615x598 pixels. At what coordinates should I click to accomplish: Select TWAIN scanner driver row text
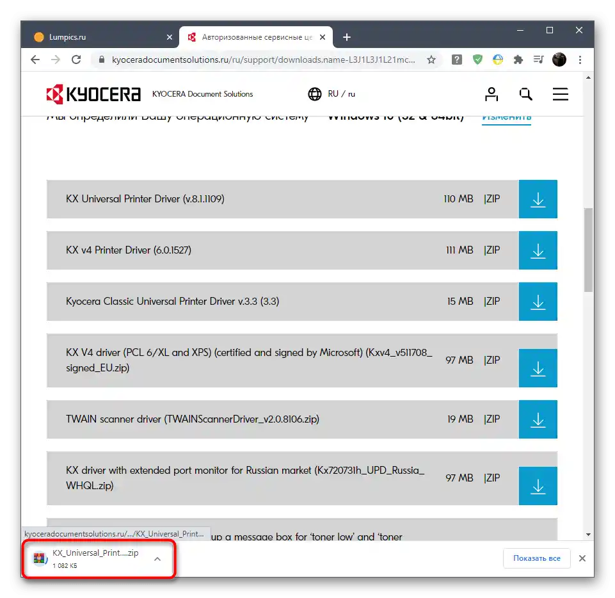coord(192,419)
